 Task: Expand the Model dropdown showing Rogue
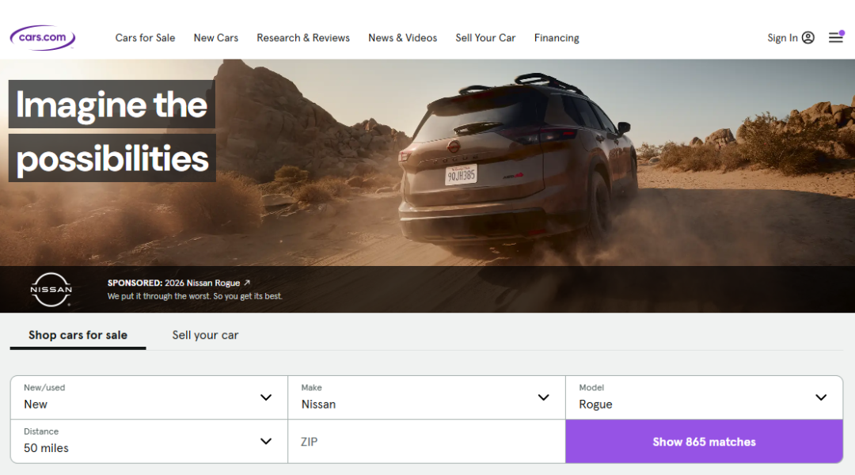[x=704, y=397]
